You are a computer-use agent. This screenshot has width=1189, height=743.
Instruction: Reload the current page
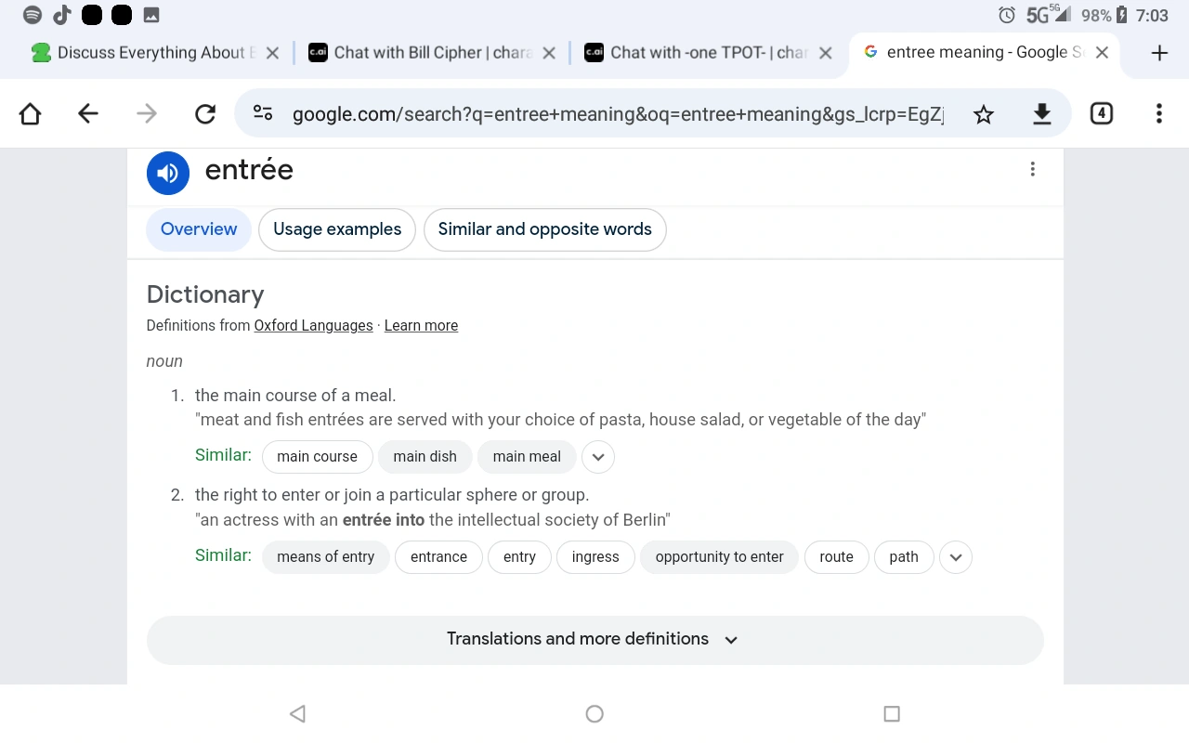point(205,113)
